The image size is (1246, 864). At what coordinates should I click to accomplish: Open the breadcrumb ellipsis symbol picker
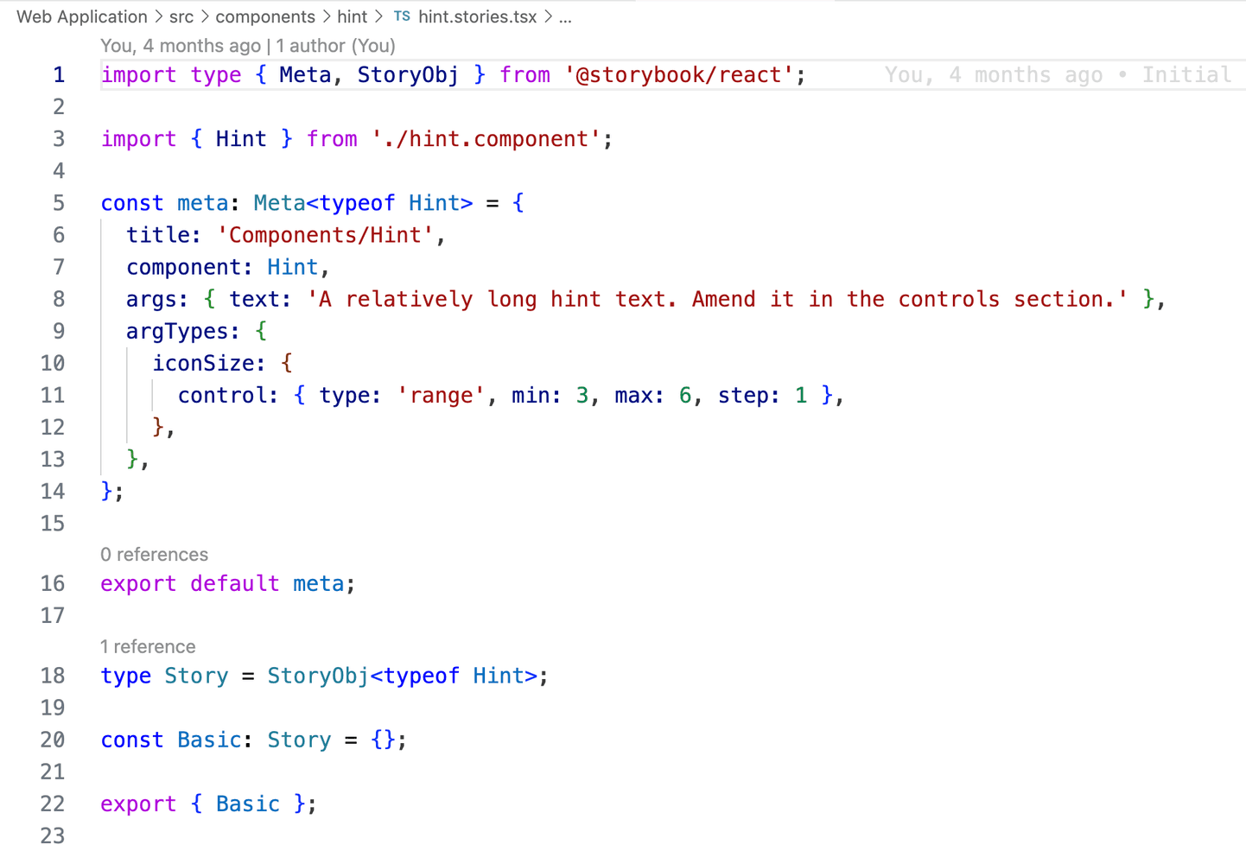565,16
